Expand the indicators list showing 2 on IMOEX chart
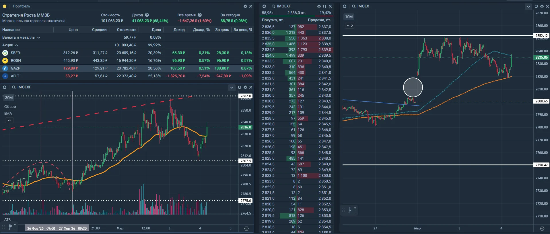550x234 pixels. point(350,26)
